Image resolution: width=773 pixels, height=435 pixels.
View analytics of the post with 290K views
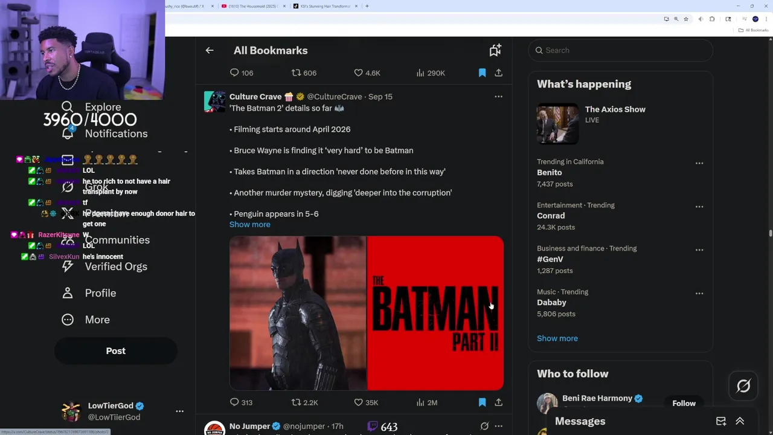click(x=430, y=72)
